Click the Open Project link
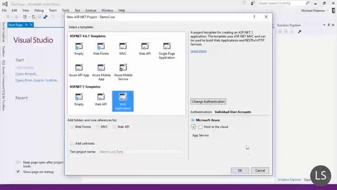The width and height of the screenshot is (337, 190). [x=26, y=74]
